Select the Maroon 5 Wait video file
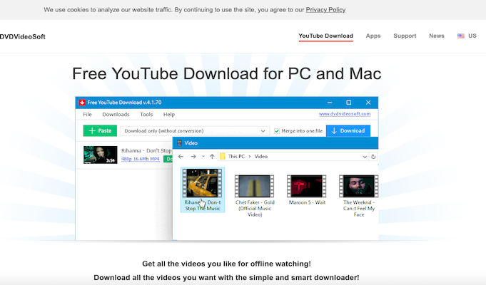 307,190
